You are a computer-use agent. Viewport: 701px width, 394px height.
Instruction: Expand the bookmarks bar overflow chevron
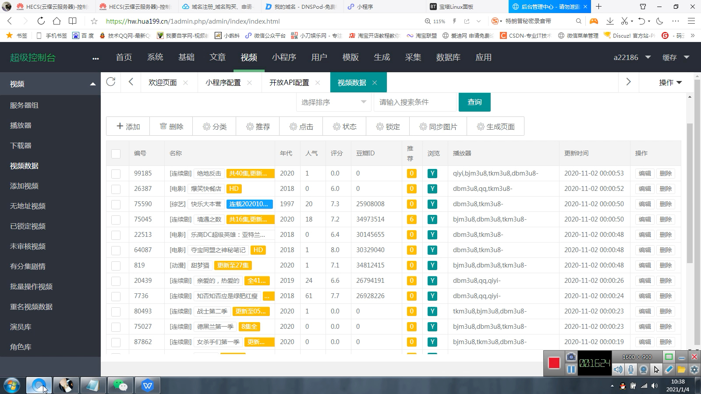(x=693, y=35)
